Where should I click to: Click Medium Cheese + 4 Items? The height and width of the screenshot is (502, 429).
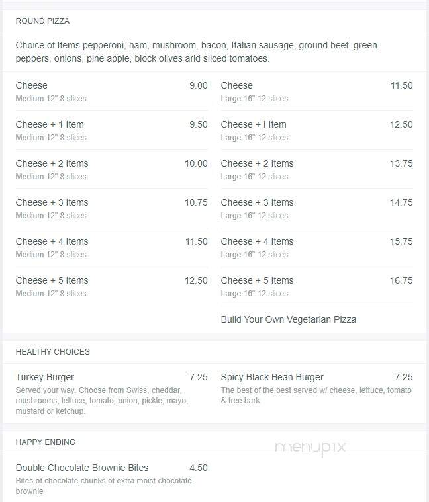tap(111, 248)
